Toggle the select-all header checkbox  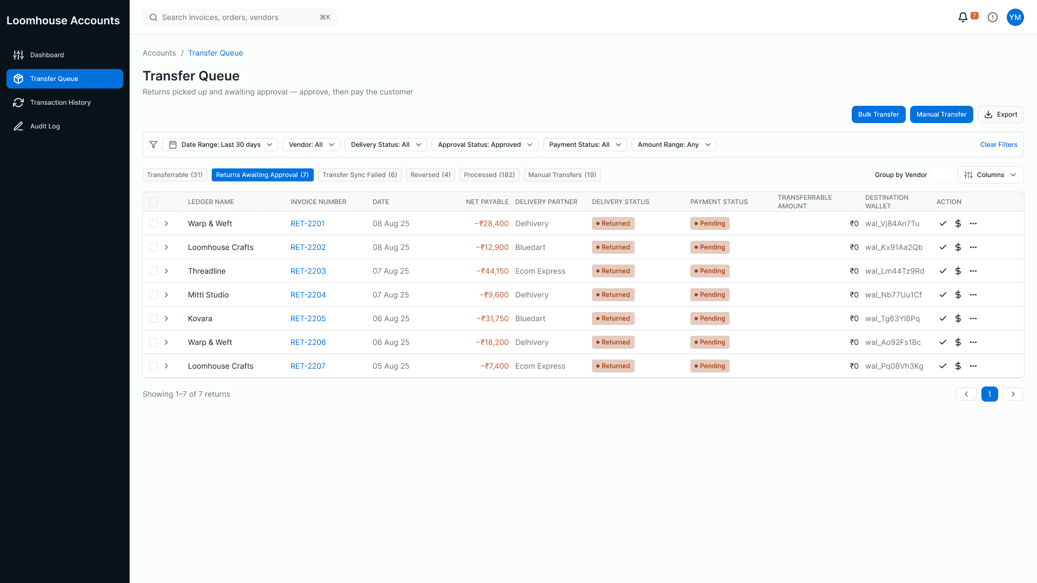tap(153, 202)
